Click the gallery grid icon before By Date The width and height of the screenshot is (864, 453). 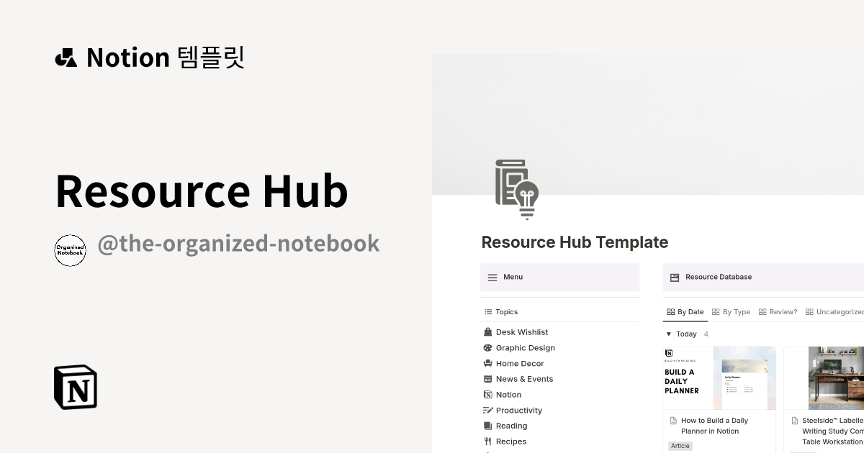670,311
